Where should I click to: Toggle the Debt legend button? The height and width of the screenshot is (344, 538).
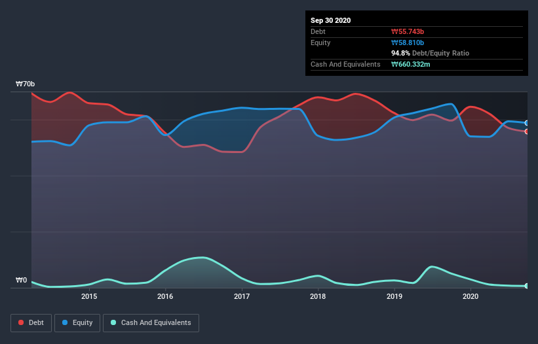(x=31, y=323)
